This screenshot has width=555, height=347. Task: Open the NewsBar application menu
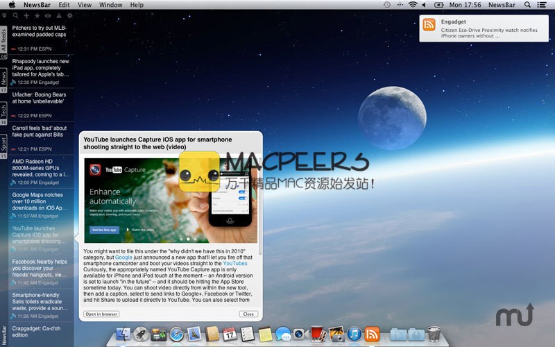(37, 5)
